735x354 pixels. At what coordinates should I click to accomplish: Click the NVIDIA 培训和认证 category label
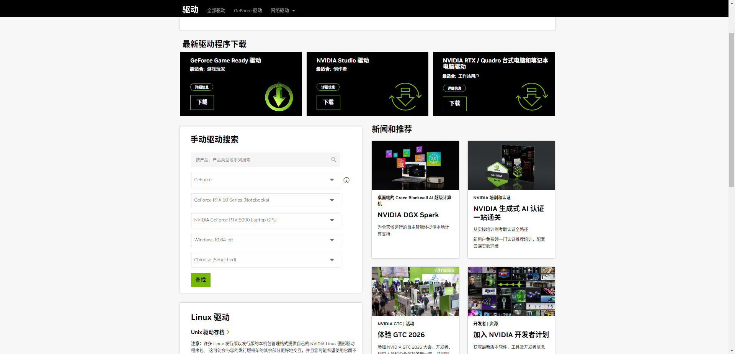[x=492, y=198]
